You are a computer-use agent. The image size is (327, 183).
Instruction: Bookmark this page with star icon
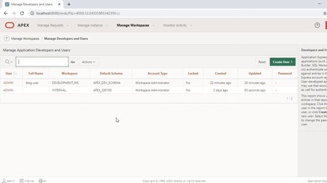click(325, 13)
